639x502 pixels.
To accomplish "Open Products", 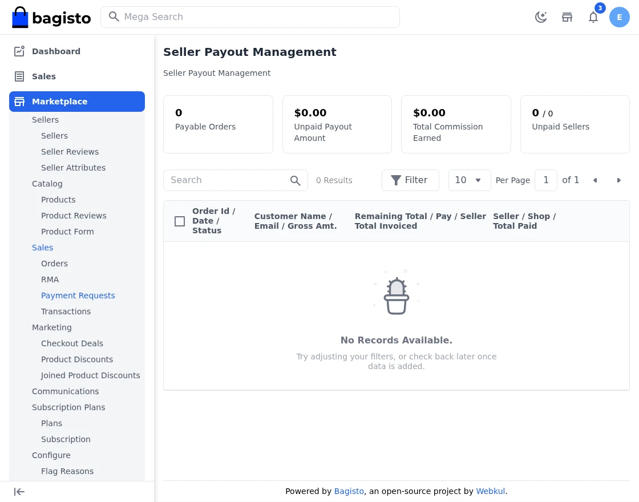I will tap(58, 200).
